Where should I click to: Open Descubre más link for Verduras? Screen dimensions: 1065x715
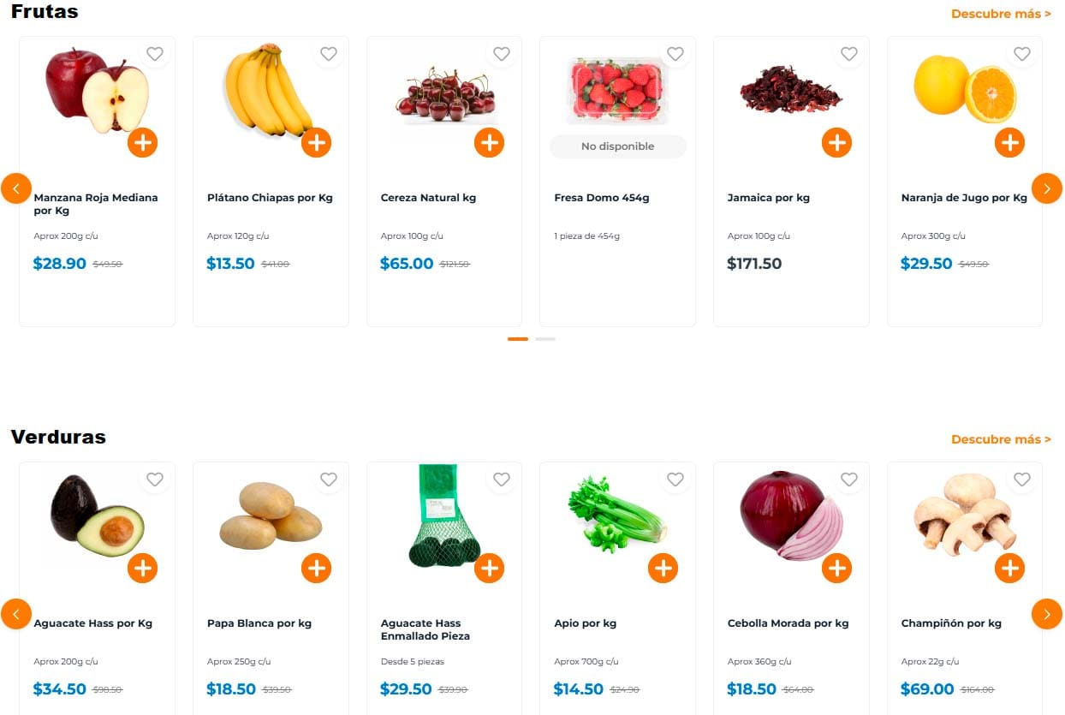pyautogui.click(x=1001, y=439)
